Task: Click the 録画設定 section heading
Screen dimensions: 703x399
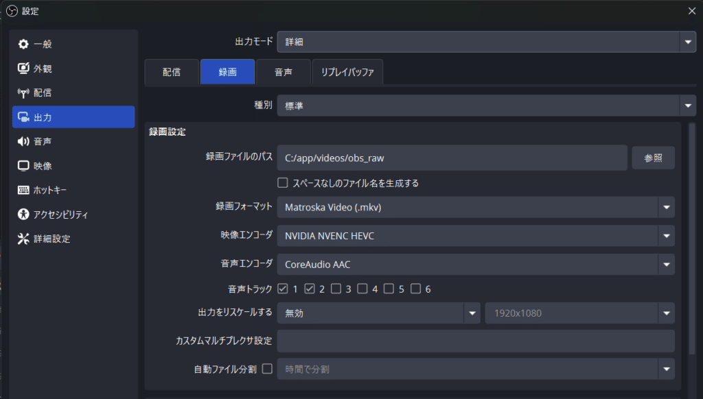Action: (x=168, y=132)
